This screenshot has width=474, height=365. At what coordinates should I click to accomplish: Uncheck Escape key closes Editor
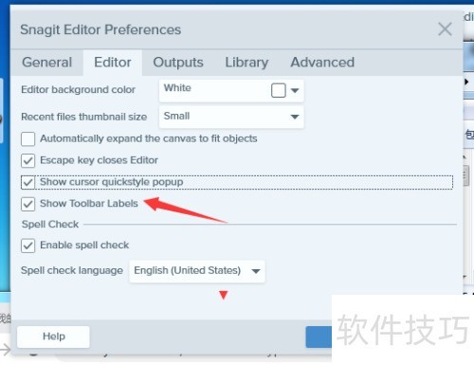(x=27, y=160)
